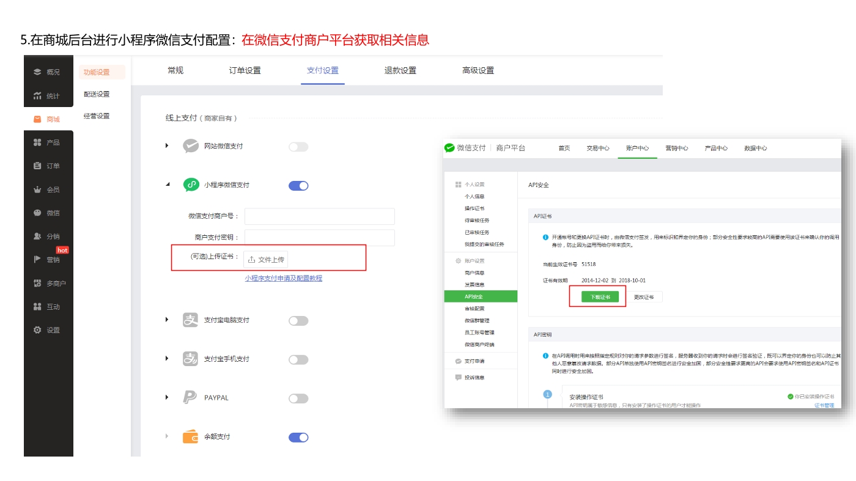
Task: Enable the 网站微信支付 switch
Action: (x=298, y=147)
